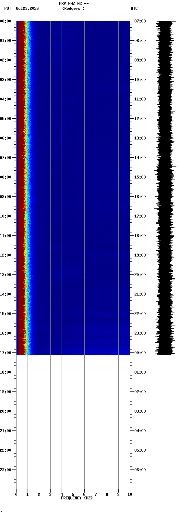Click the UTC '01:00' time label
179x515 pixels.
point(140,372)
